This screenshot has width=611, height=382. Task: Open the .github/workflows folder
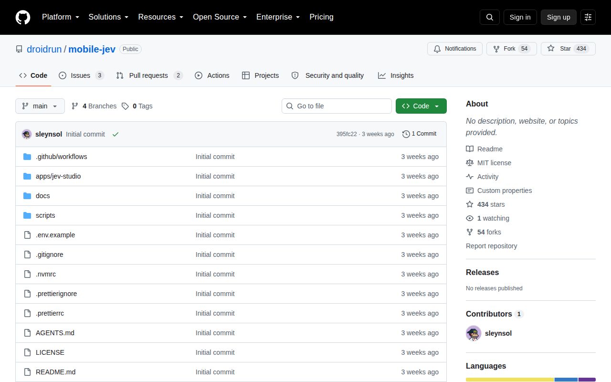coord(61,157)
